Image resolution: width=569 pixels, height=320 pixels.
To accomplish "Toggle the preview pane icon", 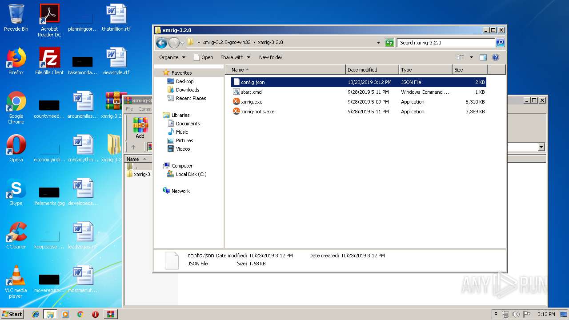I will pyautogui.click(x=483, y=57).
